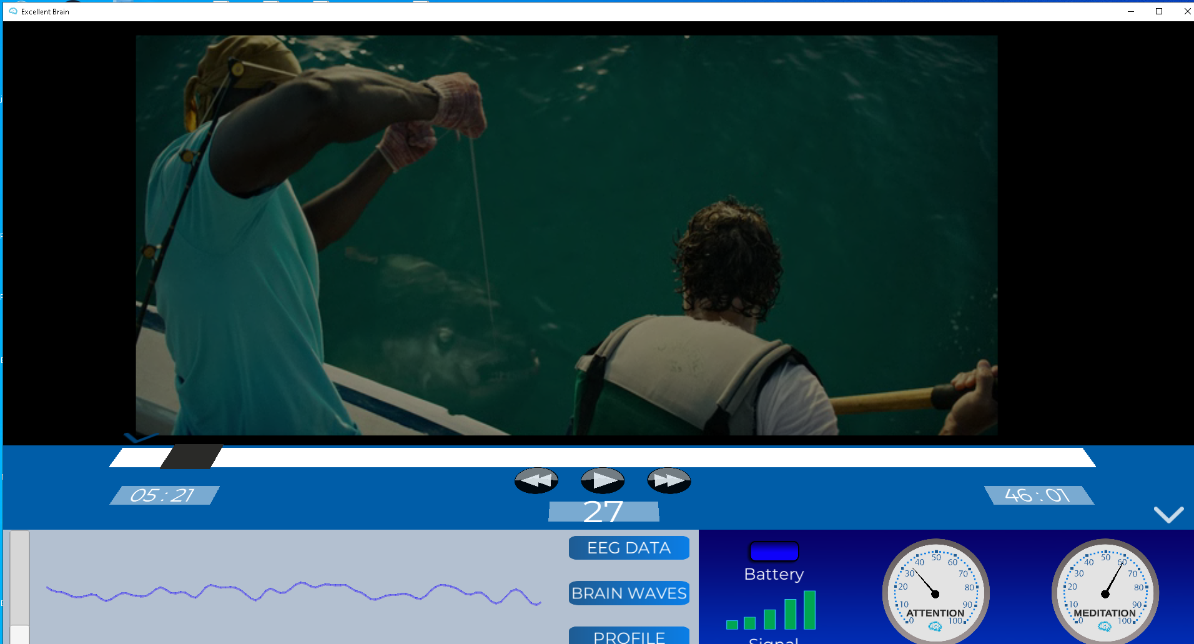
Task: Open the BRAIN WAVES view
Action: [x=629, y=593]
